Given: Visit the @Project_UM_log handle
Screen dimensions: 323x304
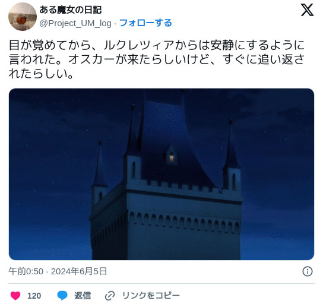Looking at the screenshot, I should pos(75,23).
